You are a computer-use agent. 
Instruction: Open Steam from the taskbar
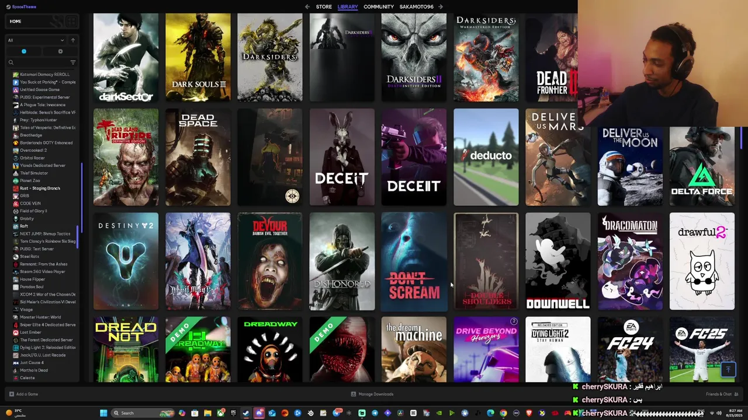click(x=246, y=413)
